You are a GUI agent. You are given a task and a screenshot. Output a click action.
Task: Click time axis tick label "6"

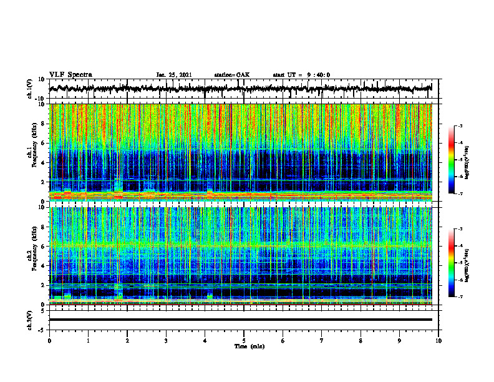[283, 341]
